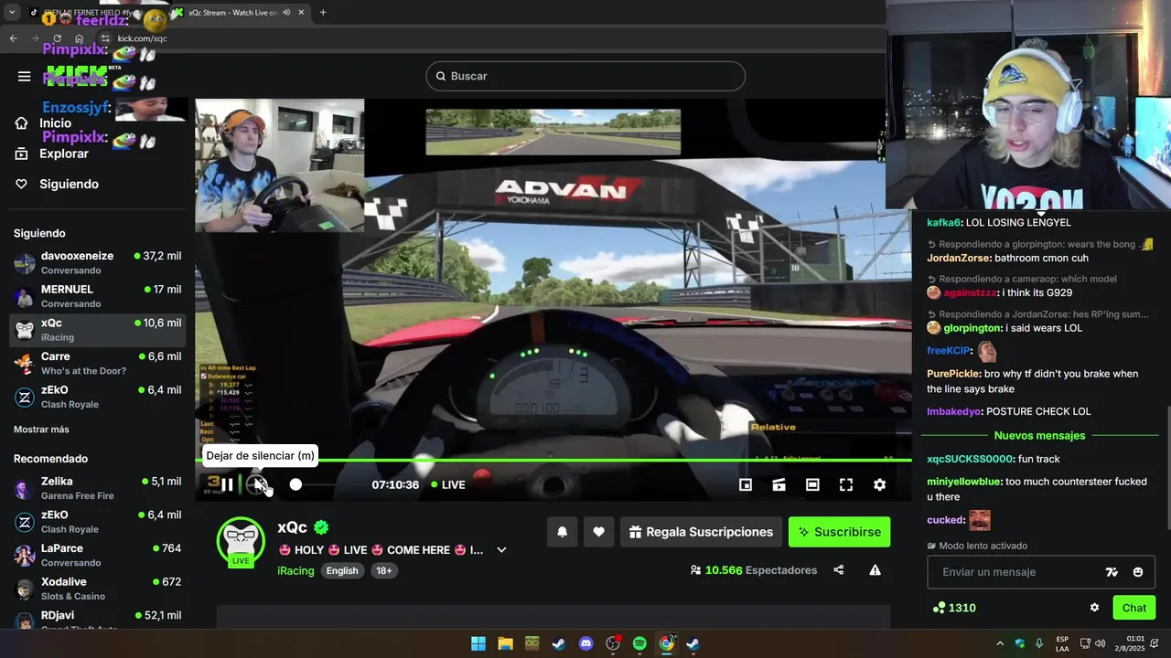Image resolution: width=1171 pixels, height=658 pixels.
Task: Open Zelika recommended channel
Action: [97, 488]
